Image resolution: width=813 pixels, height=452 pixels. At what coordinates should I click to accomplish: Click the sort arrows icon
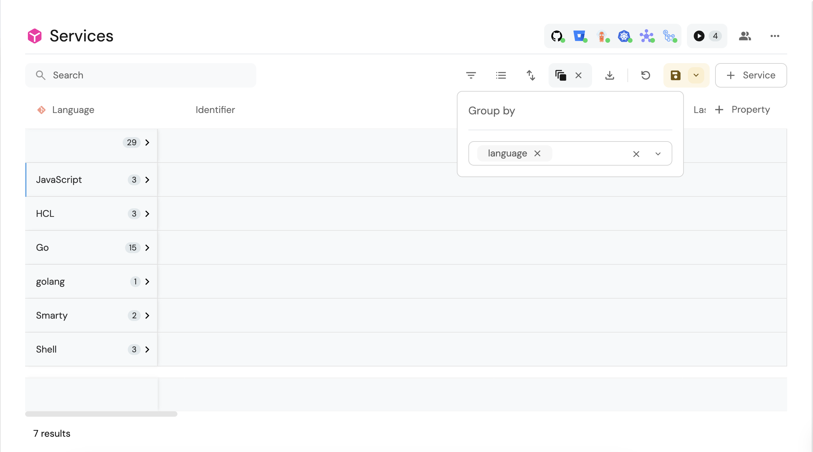[x=531, y=75]
